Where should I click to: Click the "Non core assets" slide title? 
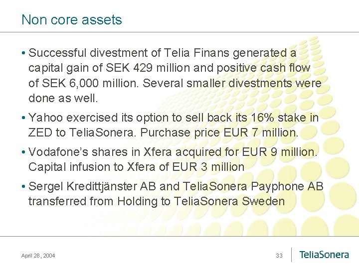pos(71,20)
